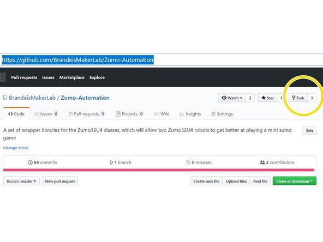Open the stargazers count 1

coord(281,98)
